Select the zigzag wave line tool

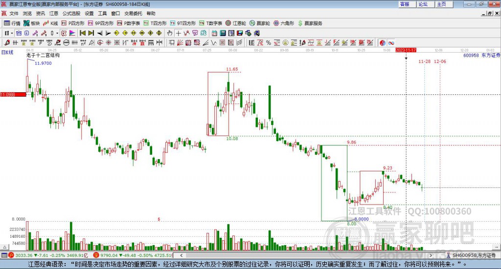pos(214,42)
